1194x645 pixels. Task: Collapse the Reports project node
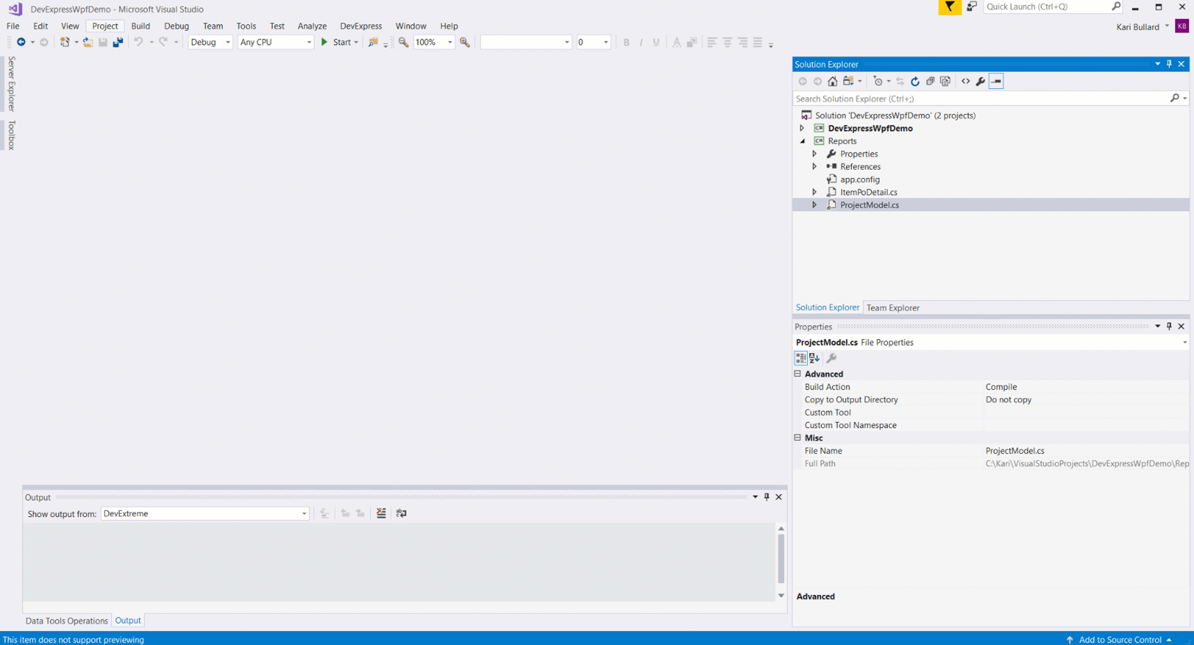click(x=802, y=141)
